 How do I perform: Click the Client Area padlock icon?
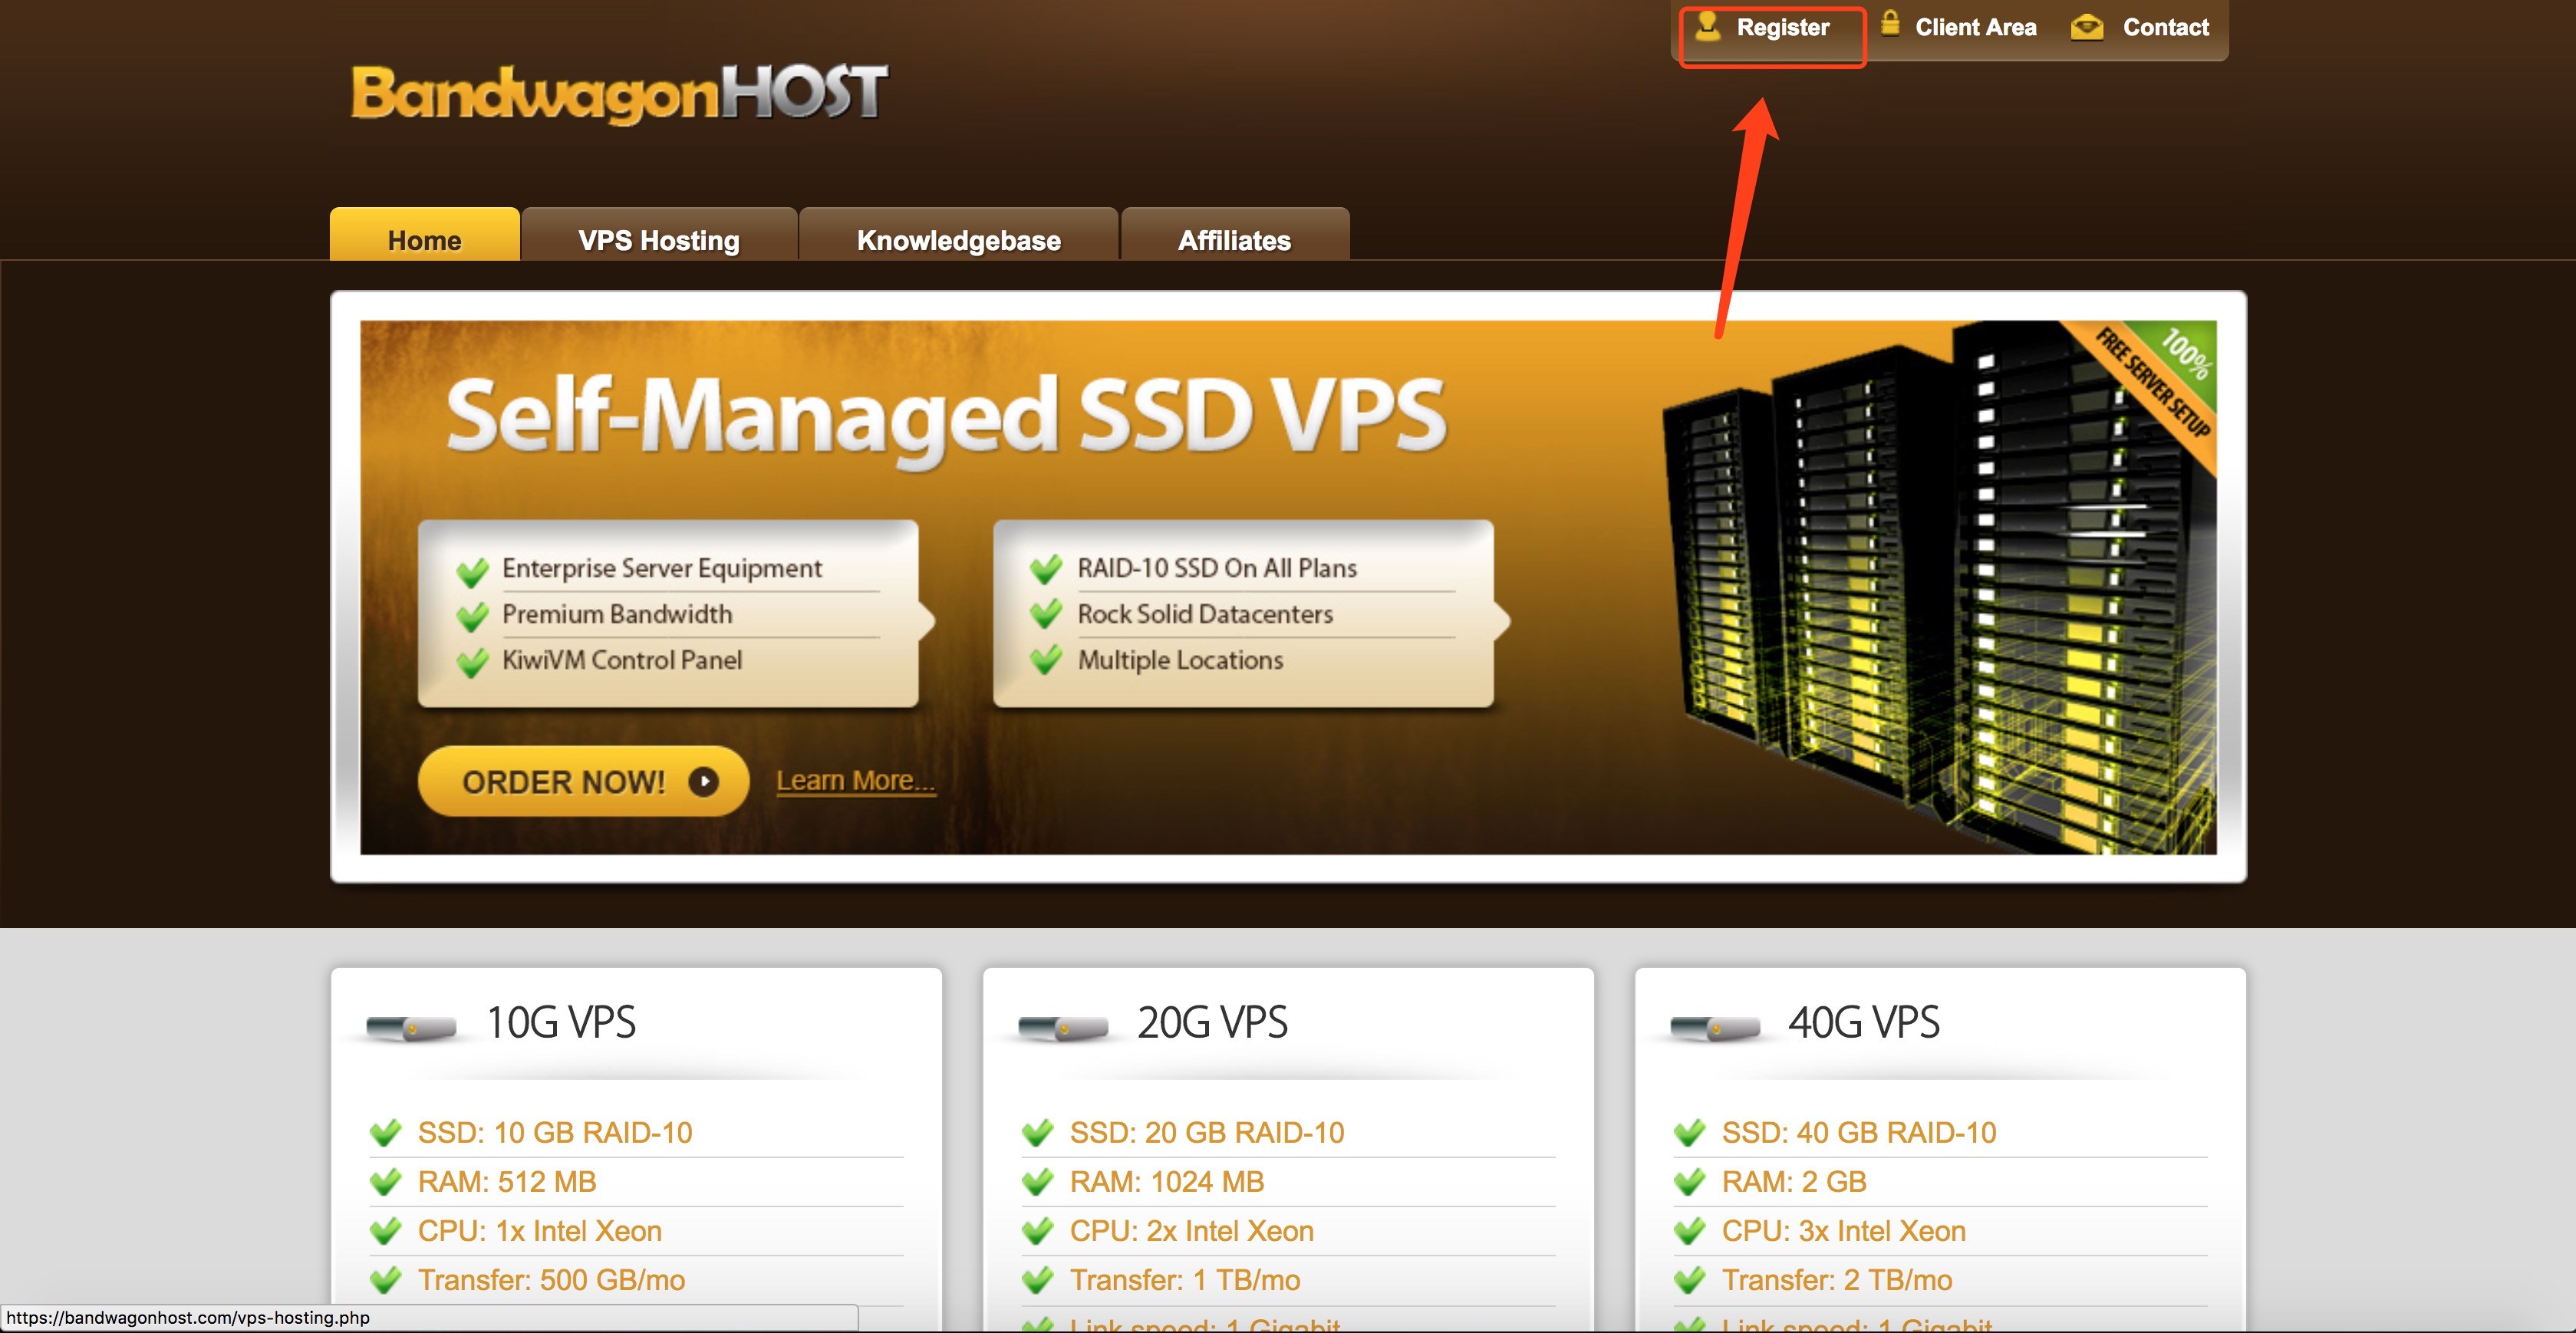1889,23
